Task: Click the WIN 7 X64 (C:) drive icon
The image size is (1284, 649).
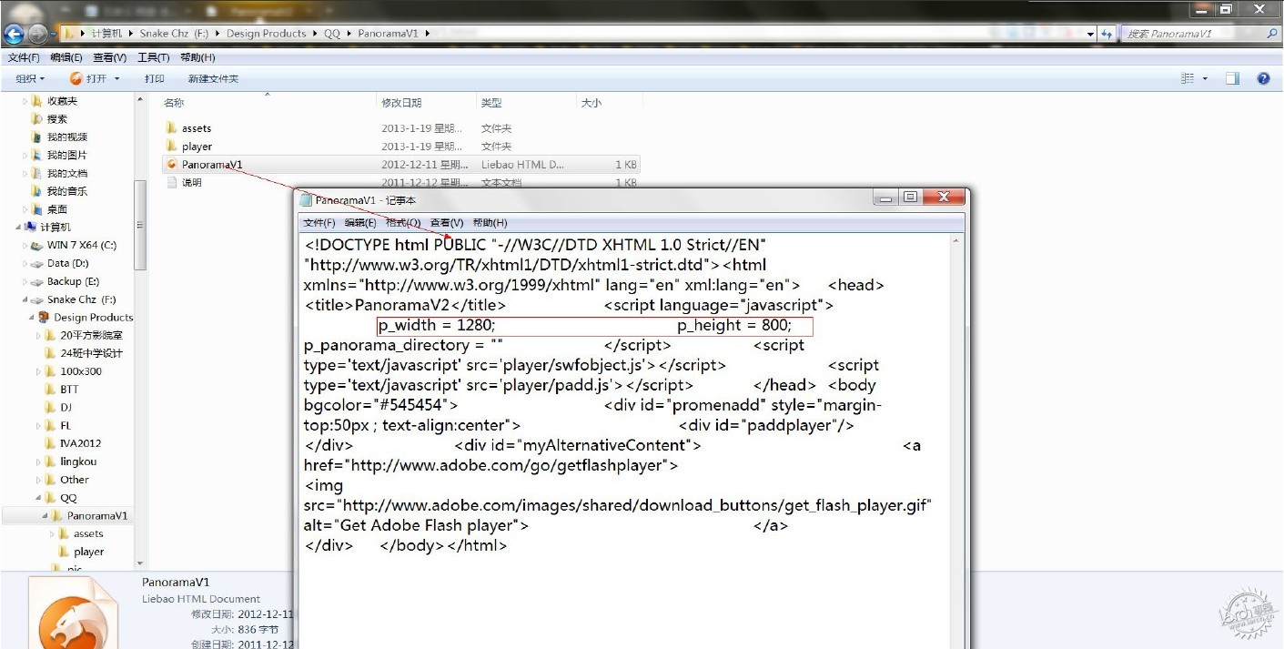Action: point(36,246)
